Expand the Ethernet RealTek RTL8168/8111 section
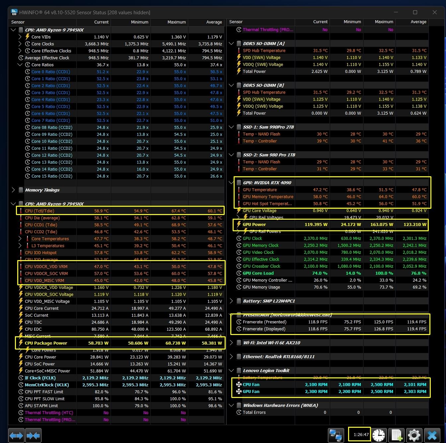Viewport: 446px width, 443px height. tap(231, 357)
